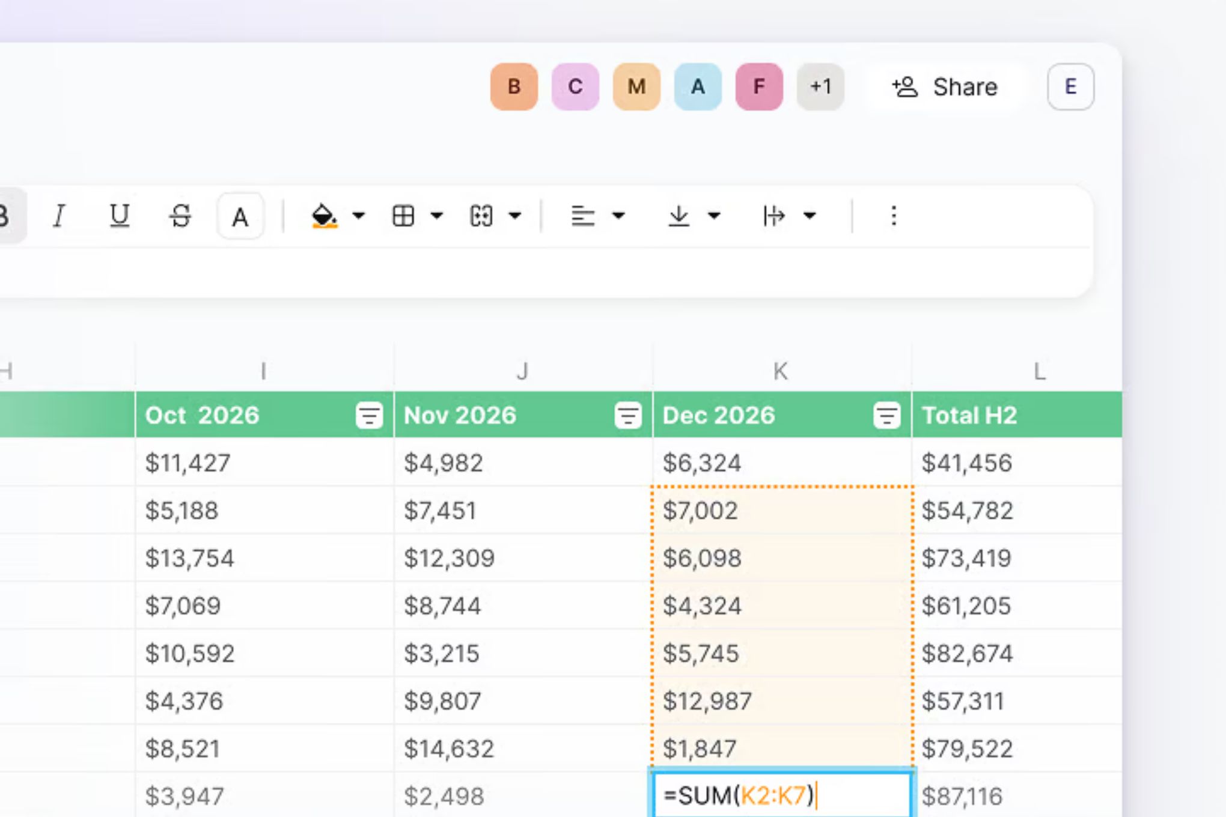Select the borders tool
The height and width of the screenshot is (817, 1226).
(404, 216)
